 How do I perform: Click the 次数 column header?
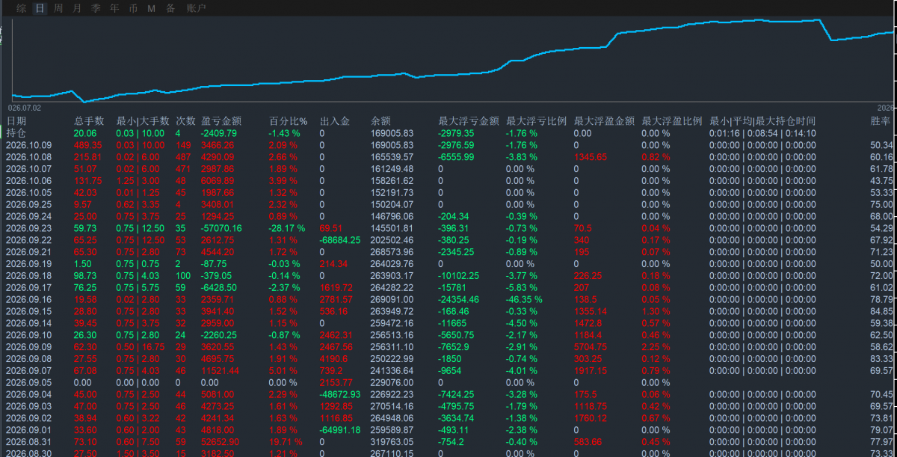(x=185, y=120)
